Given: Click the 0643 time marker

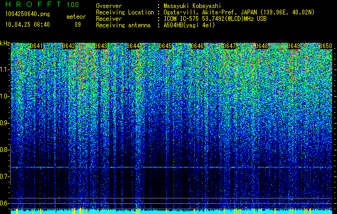Looking at the screenshot, I should pos(101,46).
